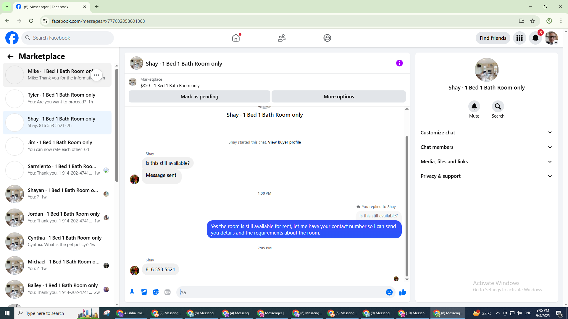This screenshot has height=319, width=568.
Task: Open the apps grid menu icon
Action: tap(519, 38)
